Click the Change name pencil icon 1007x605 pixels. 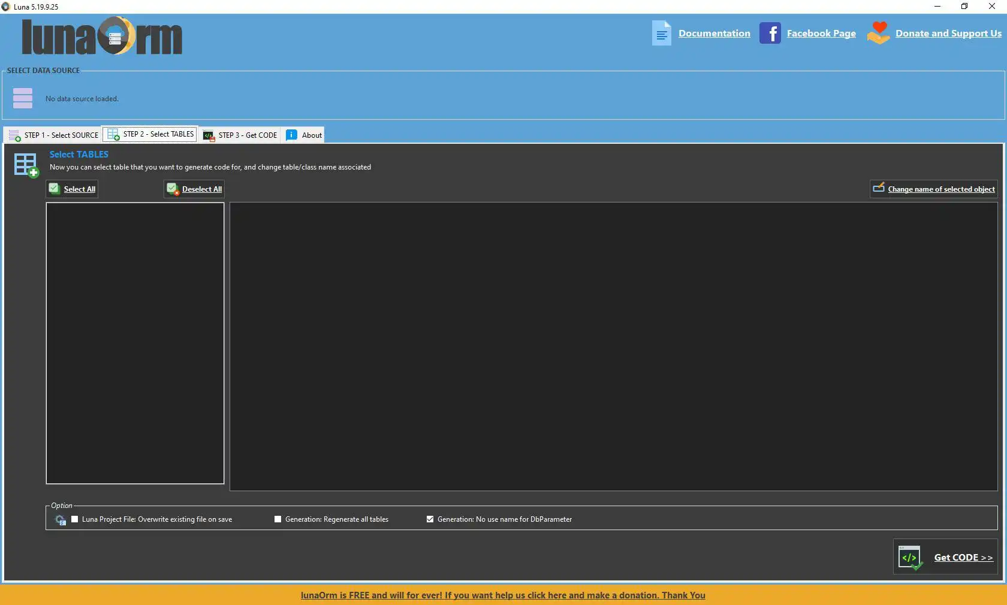(x=879, y=188)
